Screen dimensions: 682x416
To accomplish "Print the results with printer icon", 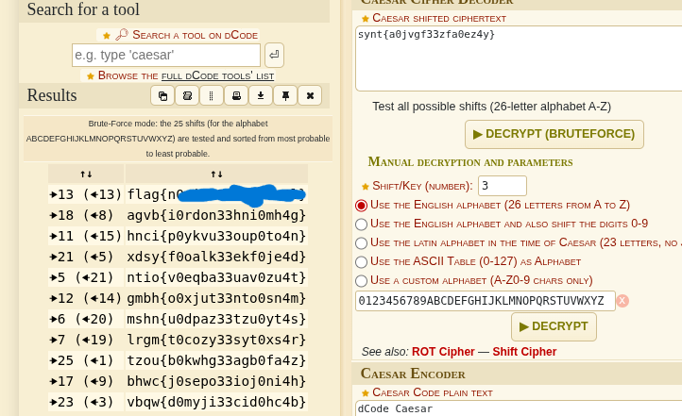I will point(236,95).
